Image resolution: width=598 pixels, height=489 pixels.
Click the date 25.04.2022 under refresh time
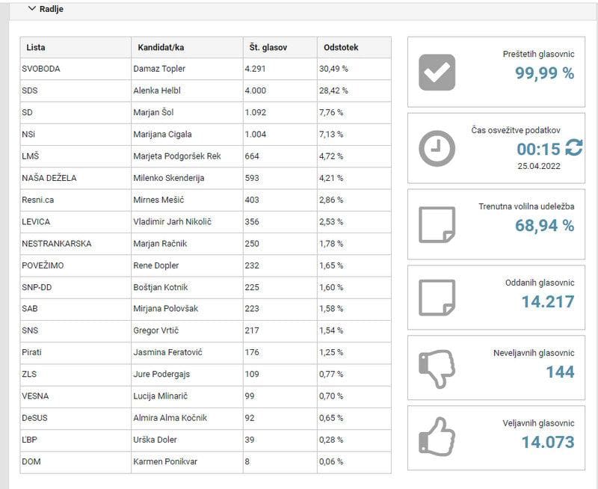[x=538, y=165]
